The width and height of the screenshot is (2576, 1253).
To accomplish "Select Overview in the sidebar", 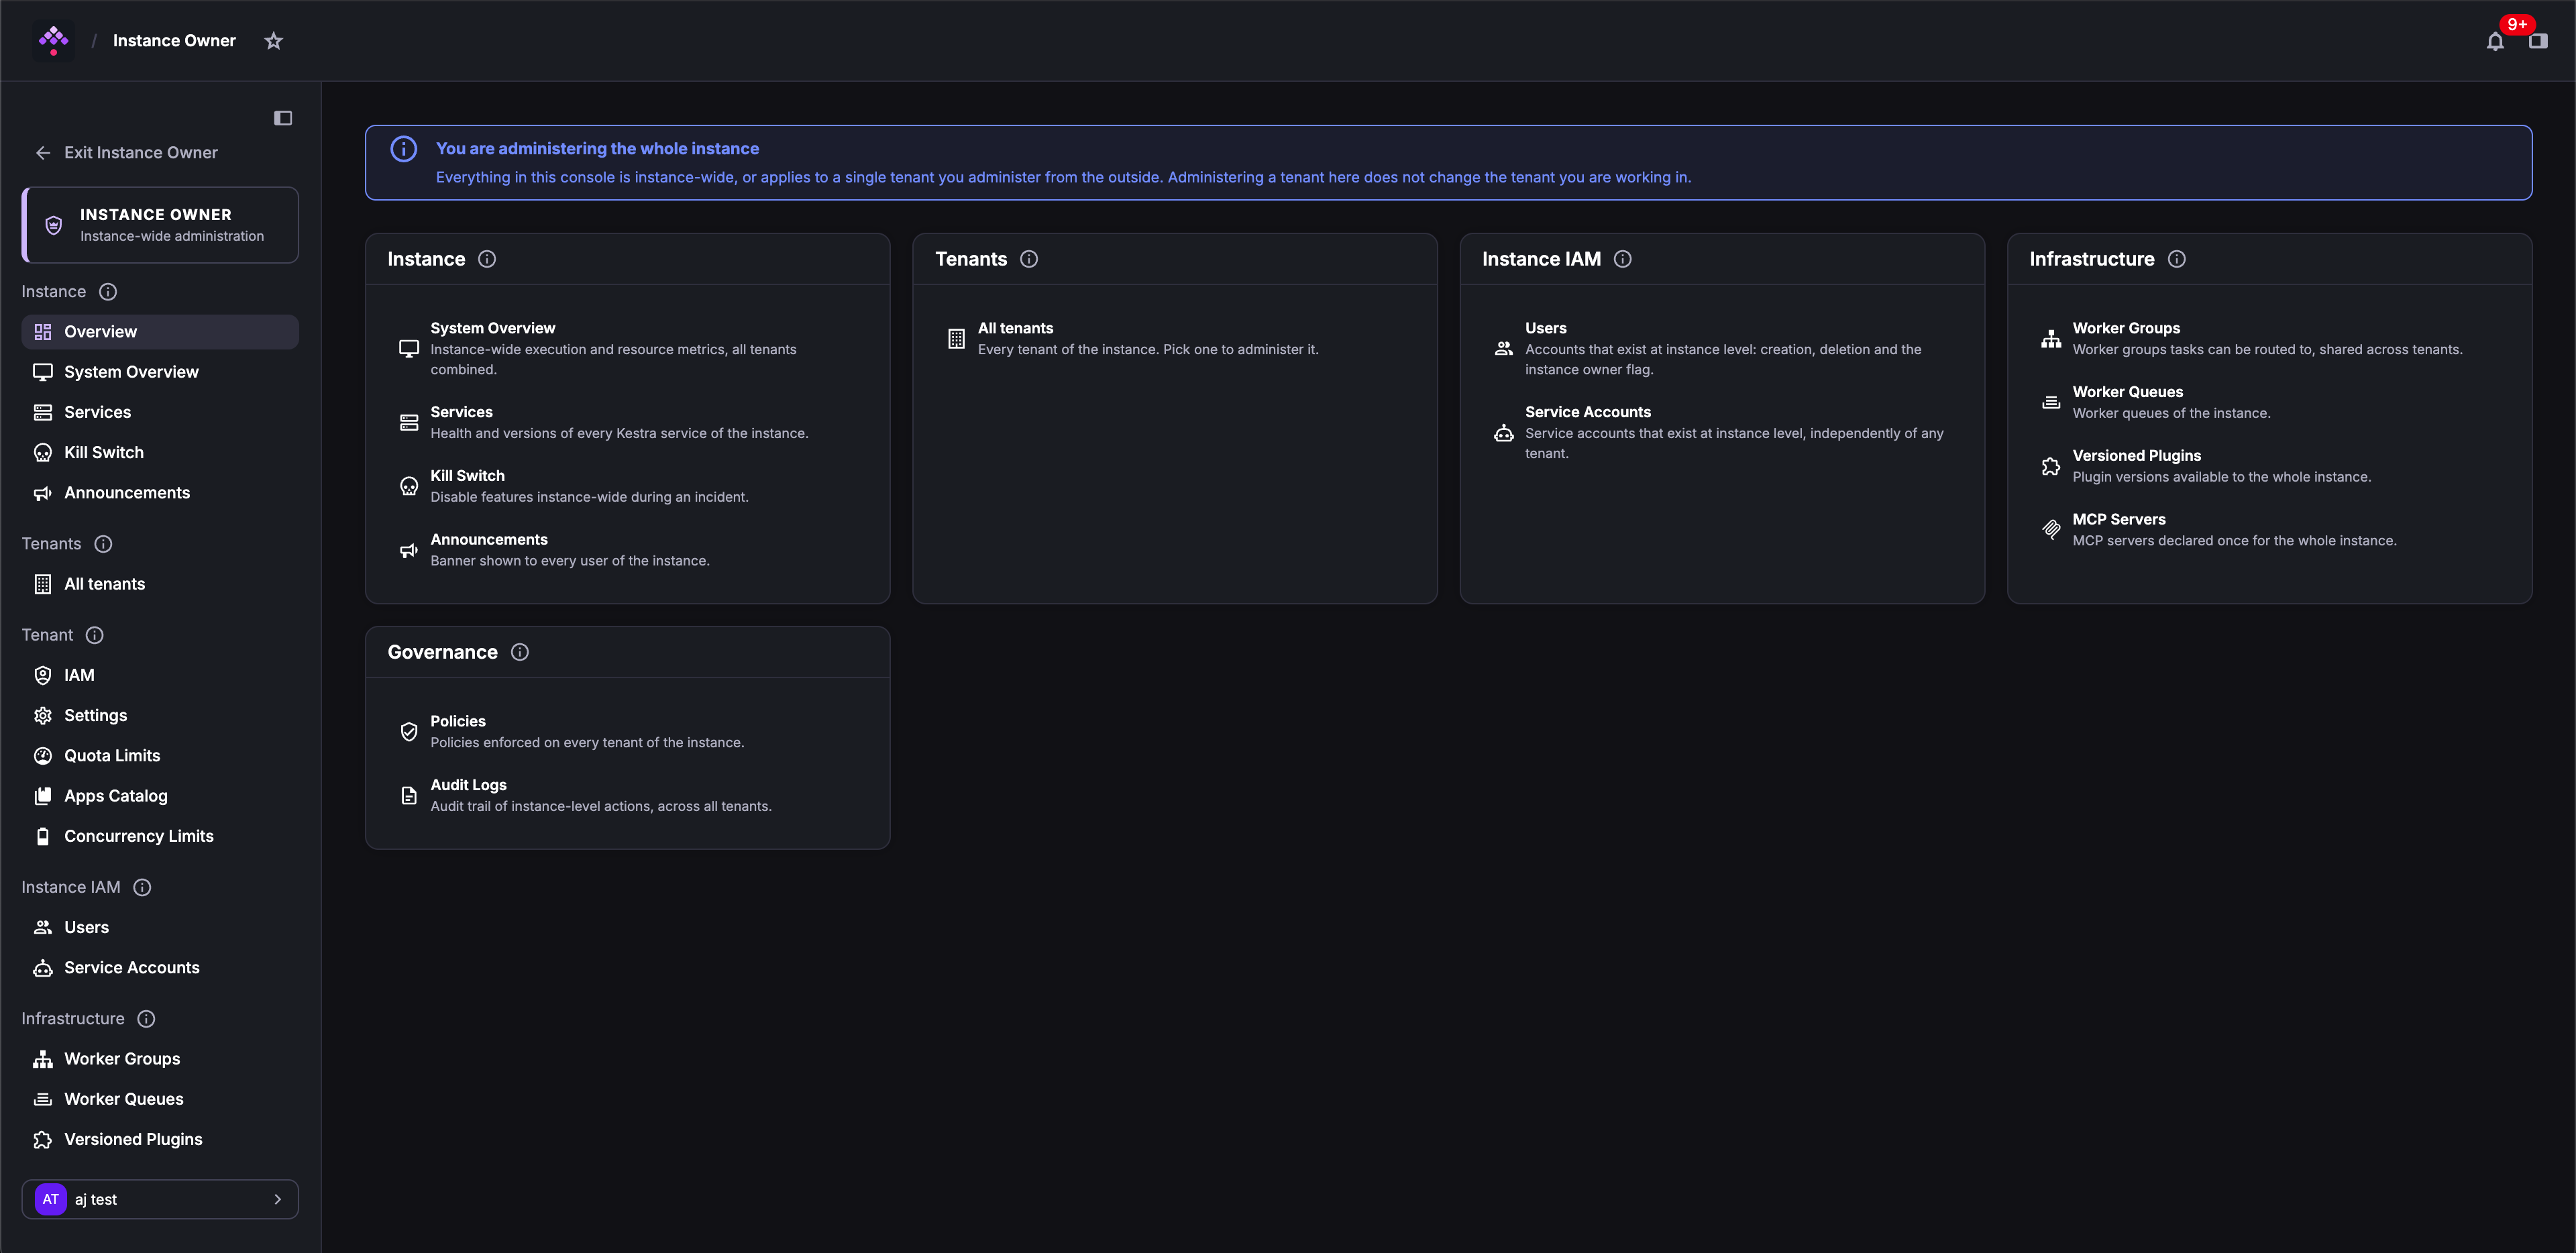I will click(160, 332).
